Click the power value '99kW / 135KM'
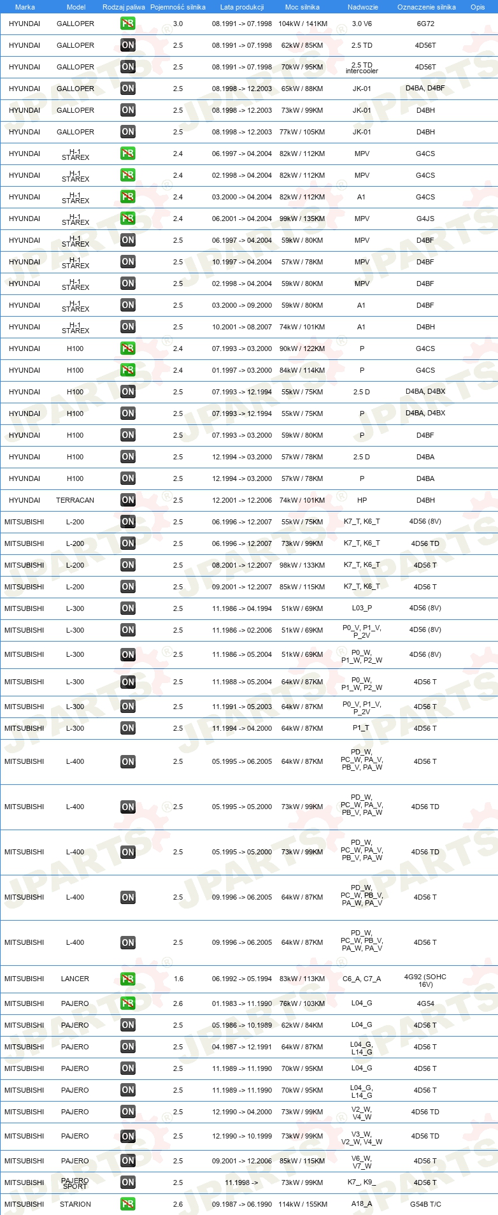This screenshot has width=498, height=1215. tap(303, 219)
